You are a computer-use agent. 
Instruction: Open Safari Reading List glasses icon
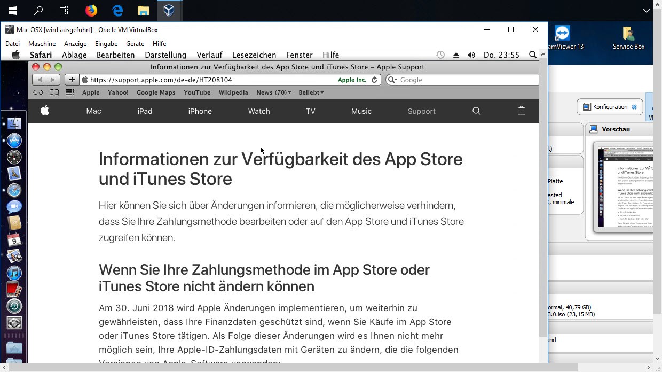[38, 92]
